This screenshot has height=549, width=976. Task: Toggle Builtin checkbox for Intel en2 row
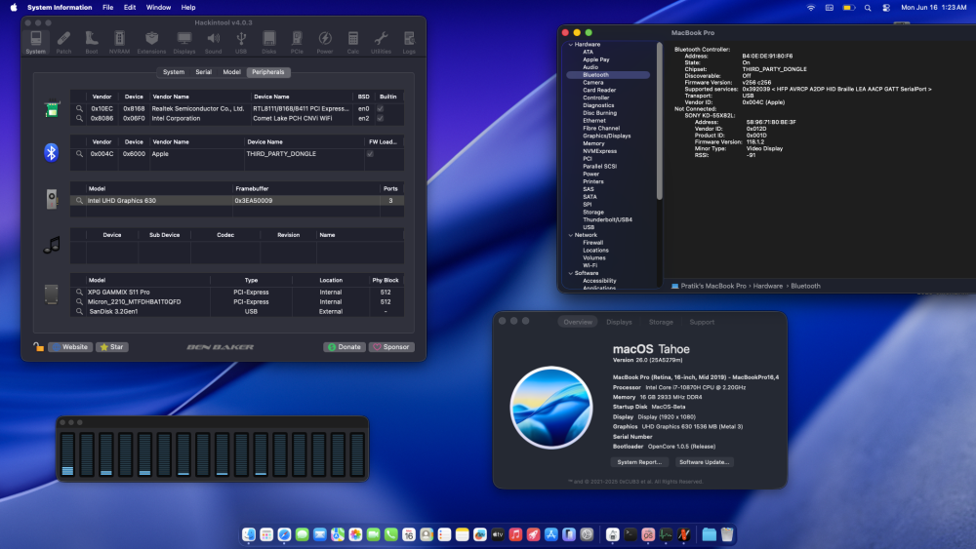(381, 118)
